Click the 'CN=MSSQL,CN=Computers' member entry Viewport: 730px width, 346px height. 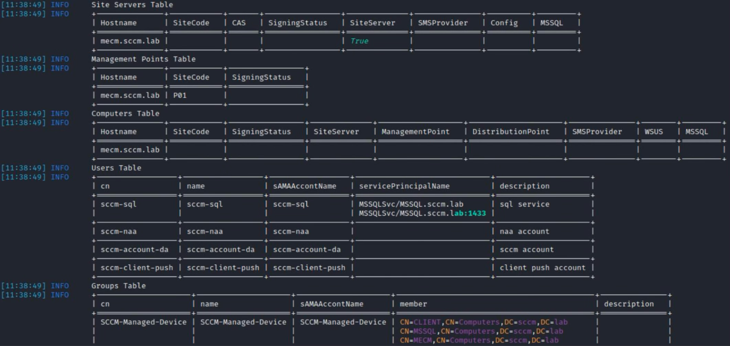(x=481, y=331)
